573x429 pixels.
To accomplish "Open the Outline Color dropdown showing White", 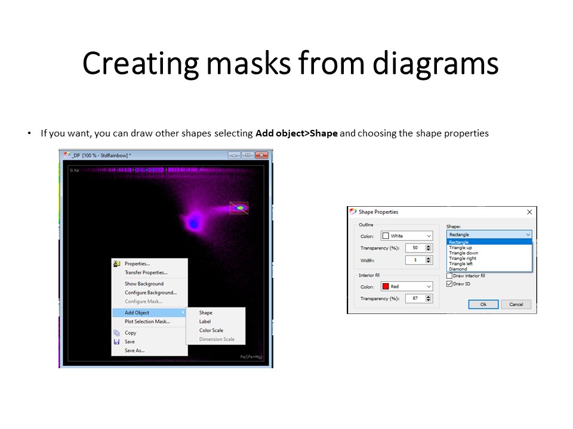I will tap(407, 236).
